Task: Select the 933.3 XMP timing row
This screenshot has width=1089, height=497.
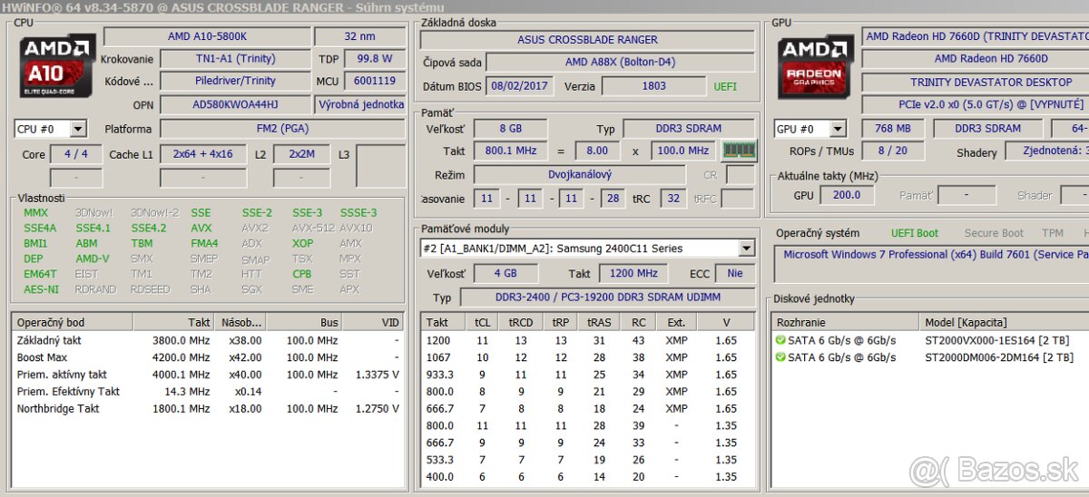Action: point(588,375)
